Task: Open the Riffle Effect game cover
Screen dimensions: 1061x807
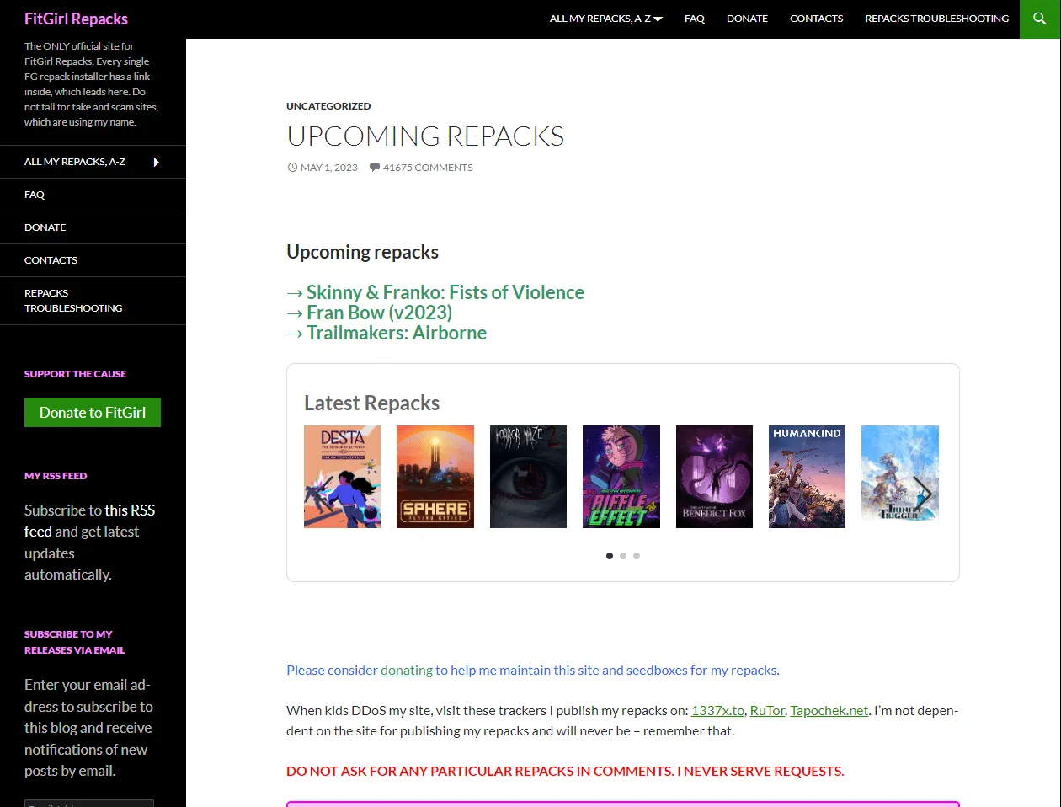Action: pos(621,477)
